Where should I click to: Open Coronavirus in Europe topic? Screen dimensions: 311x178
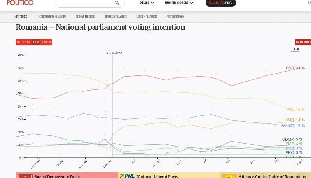point(53,17)
